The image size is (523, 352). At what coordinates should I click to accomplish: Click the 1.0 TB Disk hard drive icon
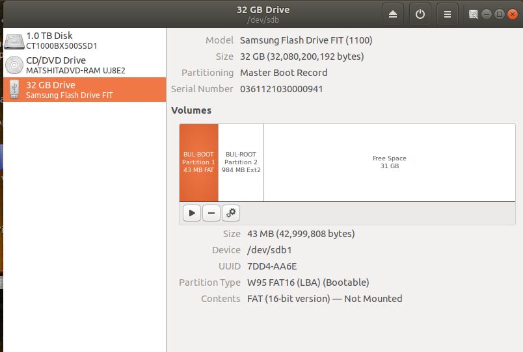[x=14, y=42]
